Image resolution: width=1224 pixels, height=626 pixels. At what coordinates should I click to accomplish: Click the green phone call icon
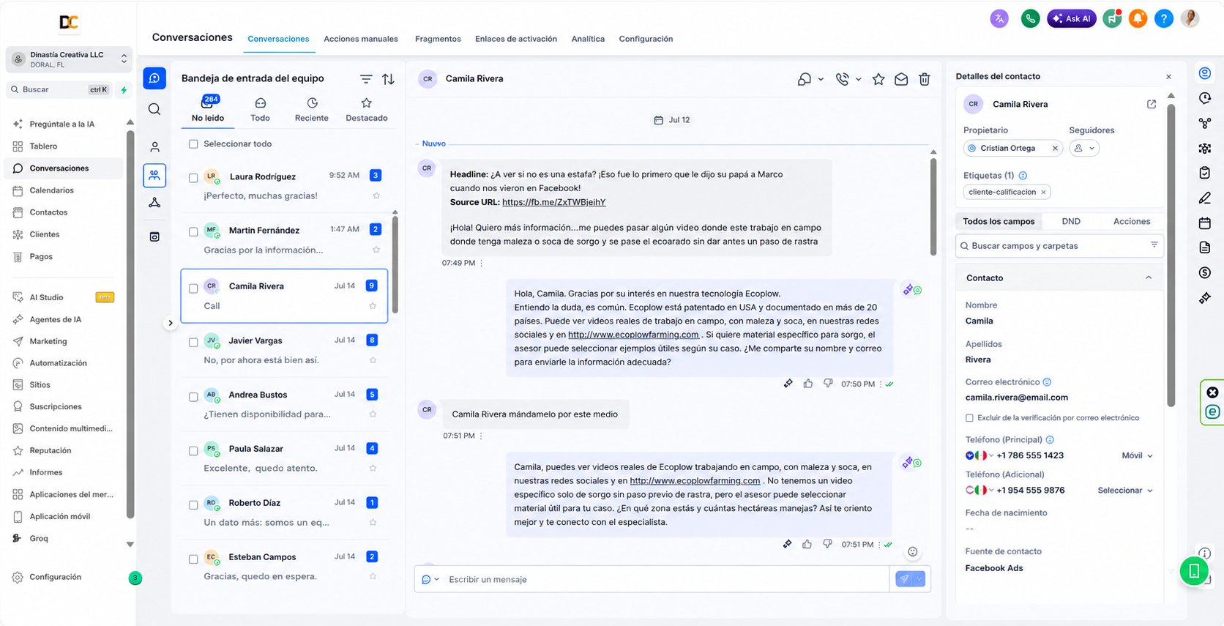click(x=1030, y=19)
